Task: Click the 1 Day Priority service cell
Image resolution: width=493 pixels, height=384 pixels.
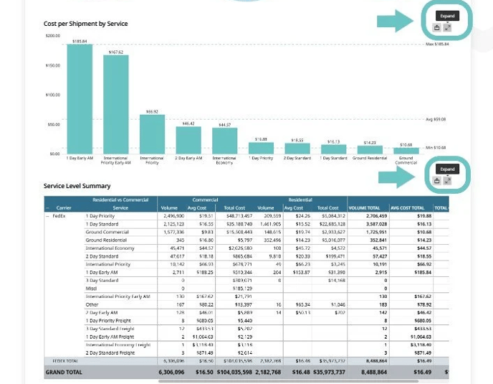Action: coord(100,215)
